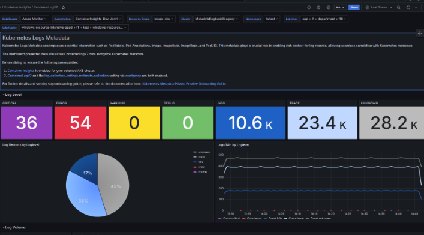Click the LabelValue variable label
The width and height of the screenshot is (424, 235).
tap(10, 28)
